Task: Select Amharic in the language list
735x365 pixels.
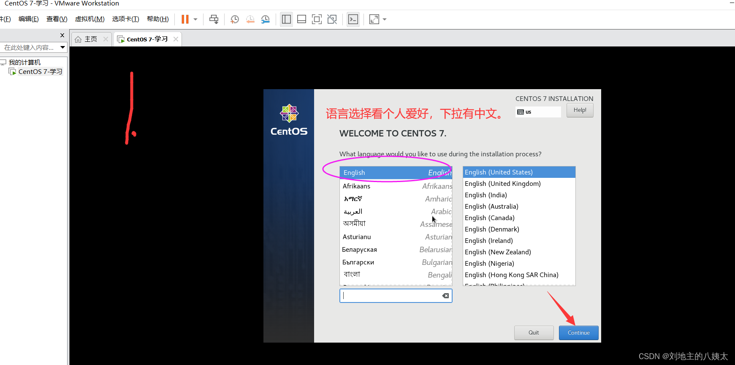Action: point(396,199)
